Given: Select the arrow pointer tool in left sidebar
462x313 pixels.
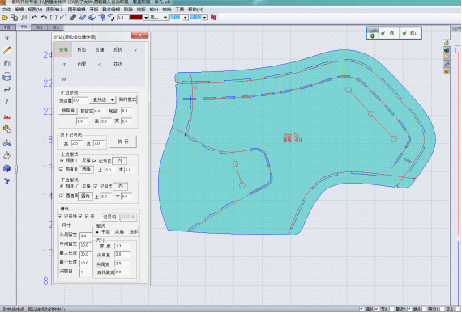Looking at the screenshot, I should (x=7, y=37).
